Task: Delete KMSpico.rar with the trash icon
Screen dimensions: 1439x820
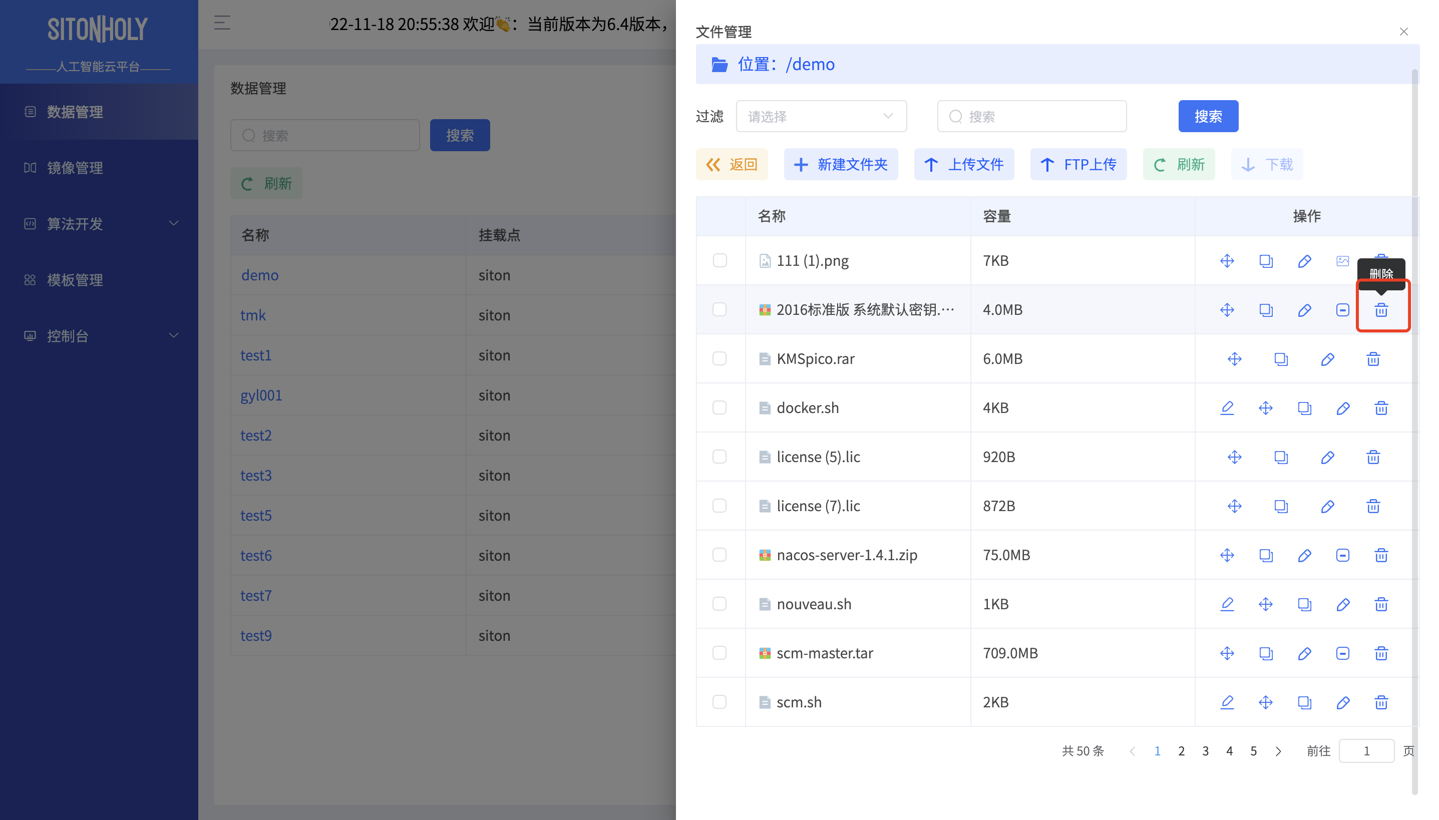Action: [x=1373, y=359]
